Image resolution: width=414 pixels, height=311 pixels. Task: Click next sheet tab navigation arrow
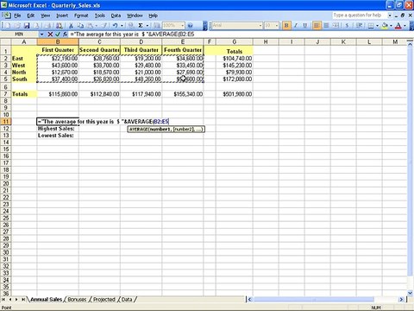click(16, 300)
